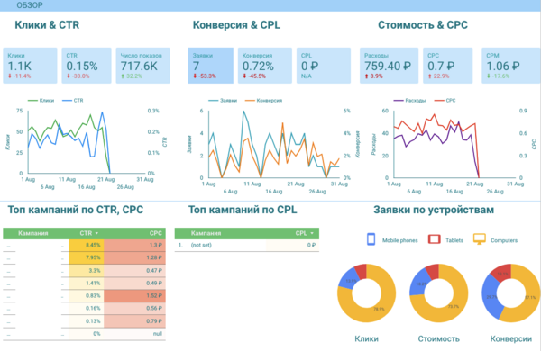Click the Tablets legend icon
This screenshot has height=351, width=541.
434,239
